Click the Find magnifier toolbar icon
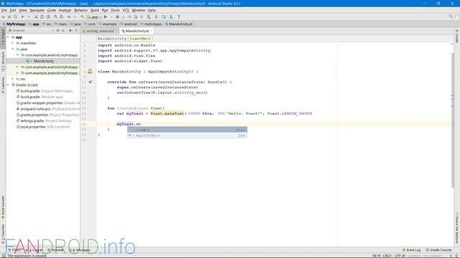The image size is (460, 258). tap(55, 17)
